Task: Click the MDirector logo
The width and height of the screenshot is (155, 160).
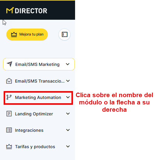Action: point(27,10)
